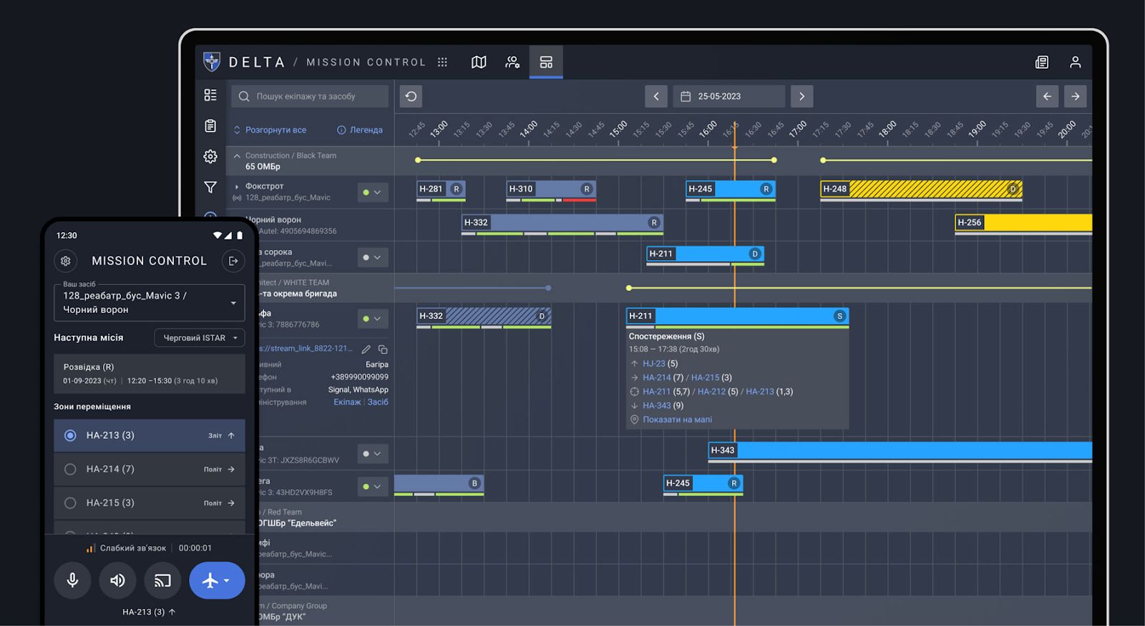
Task: Tap the speaker volume button on phone
Action: (x=117, y=580)
